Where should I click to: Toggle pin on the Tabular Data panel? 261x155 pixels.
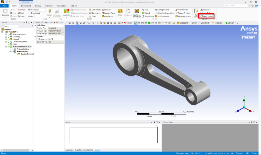pyautogui.click(x=251, y=122)
